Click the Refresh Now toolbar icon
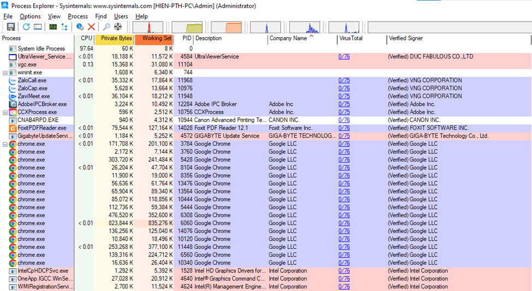This screenshot has width=532, height=291. pos(26,27)
